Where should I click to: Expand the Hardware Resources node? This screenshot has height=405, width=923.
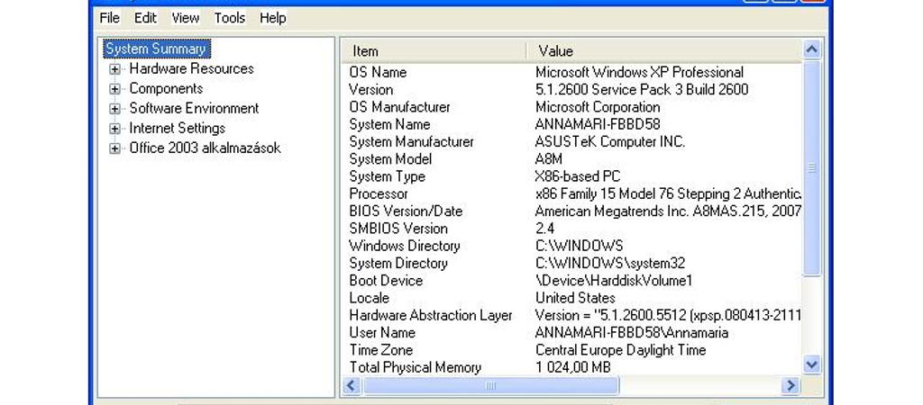[114, 69]
